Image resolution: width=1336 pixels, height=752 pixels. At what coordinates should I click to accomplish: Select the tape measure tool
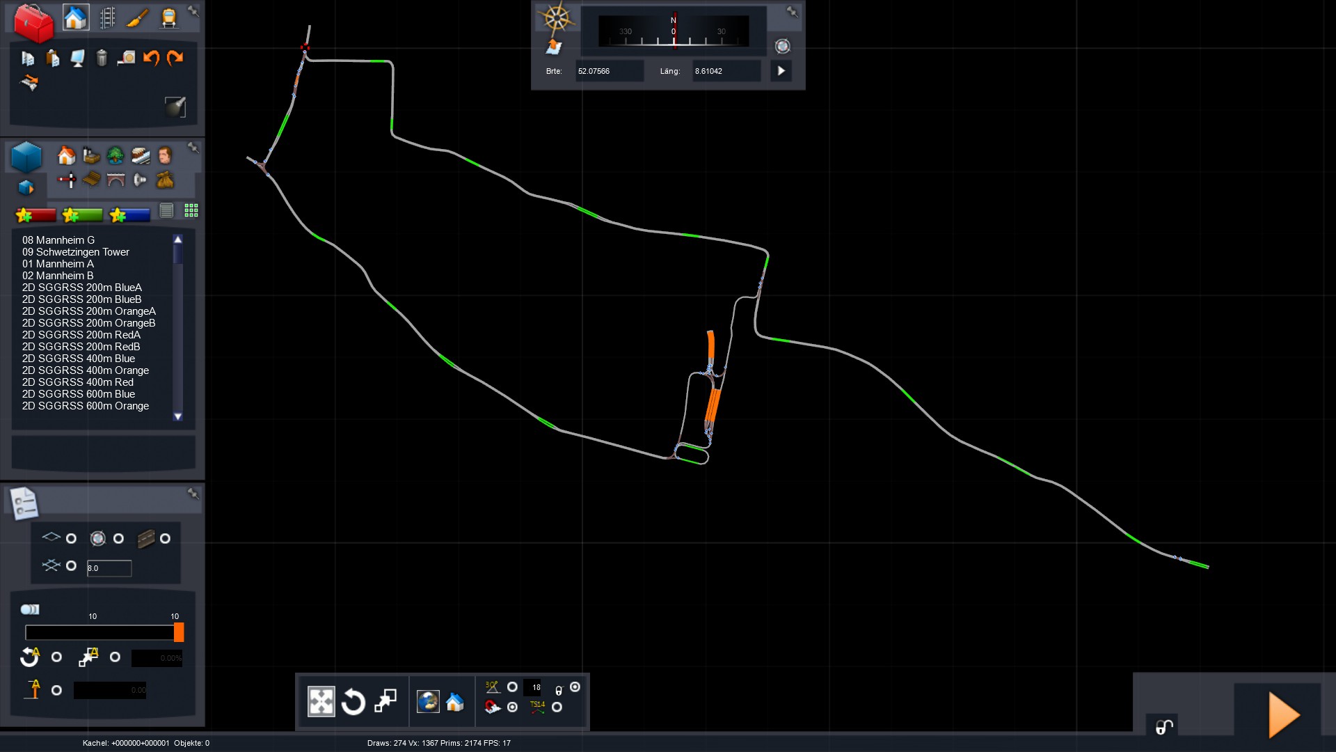click(x=126, y=58)
